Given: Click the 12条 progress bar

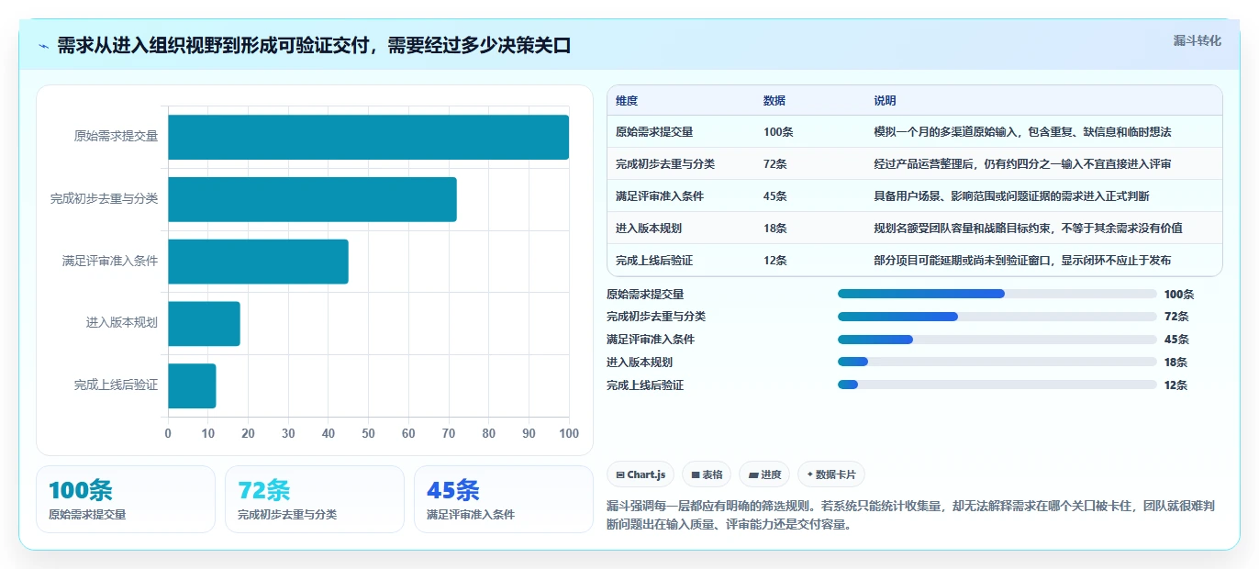Looking at the screenshot, I should 997,385.
